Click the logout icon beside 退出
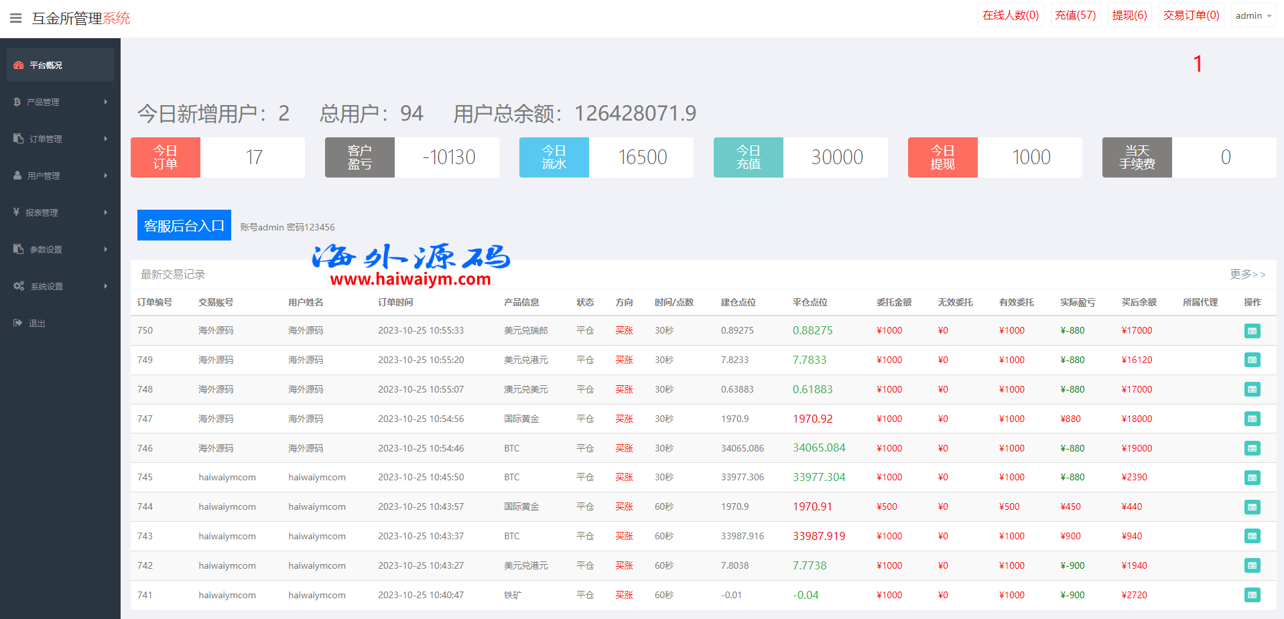The width and height of the screenshot is (1284, 619). pos(18,323)
